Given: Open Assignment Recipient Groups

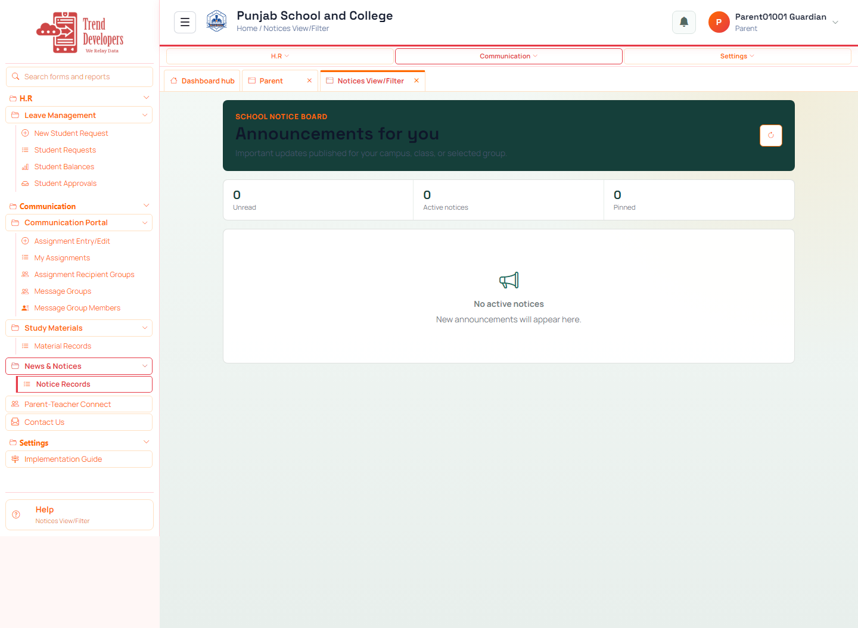Looking at the screenshot, I should pyautogui.click(x=84, y=274).
